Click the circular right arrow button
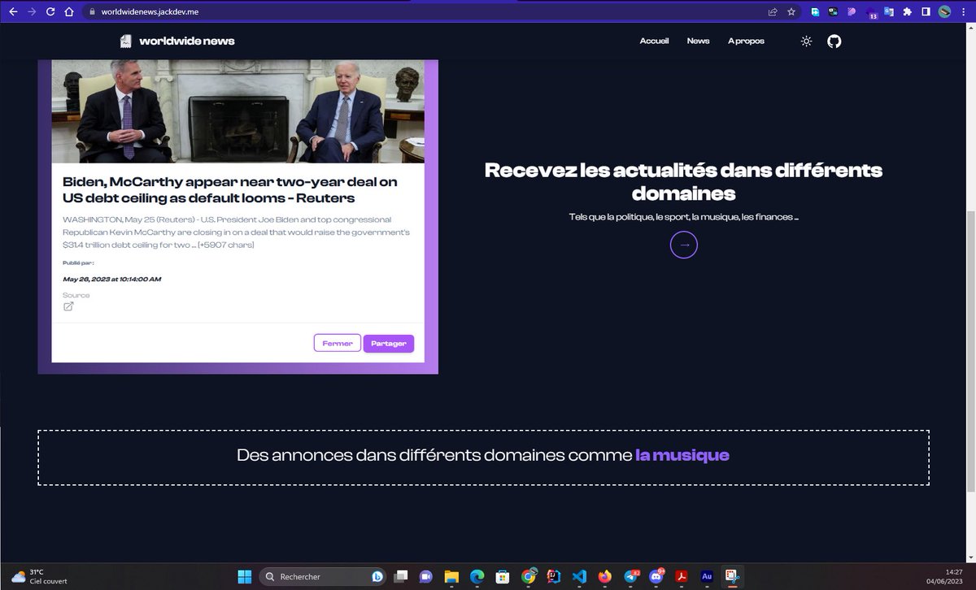 (683, 244)
